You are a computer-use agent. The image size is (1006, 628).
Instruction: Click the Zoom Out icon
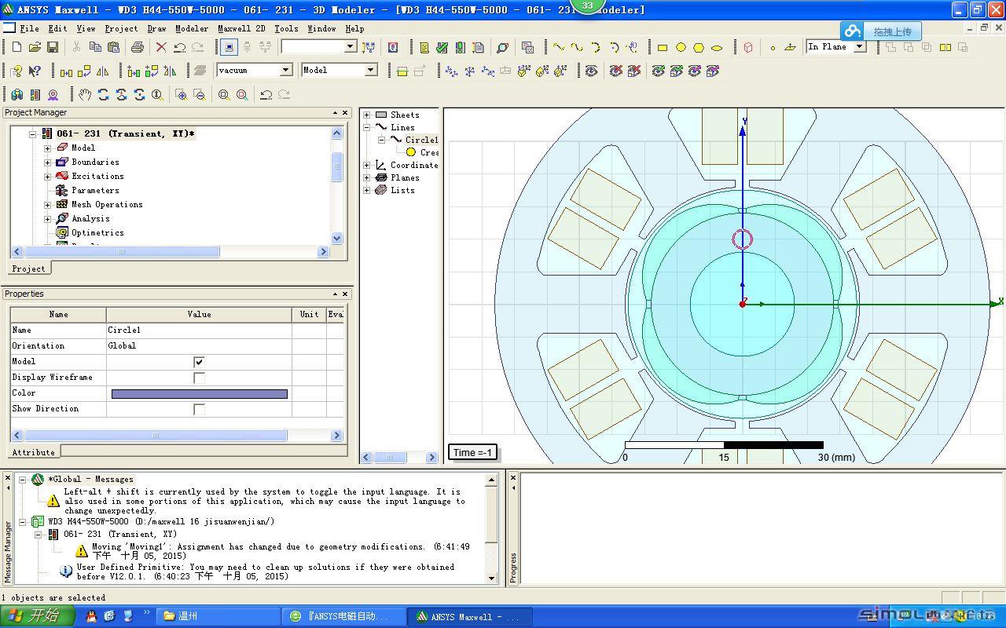(200, 94)
